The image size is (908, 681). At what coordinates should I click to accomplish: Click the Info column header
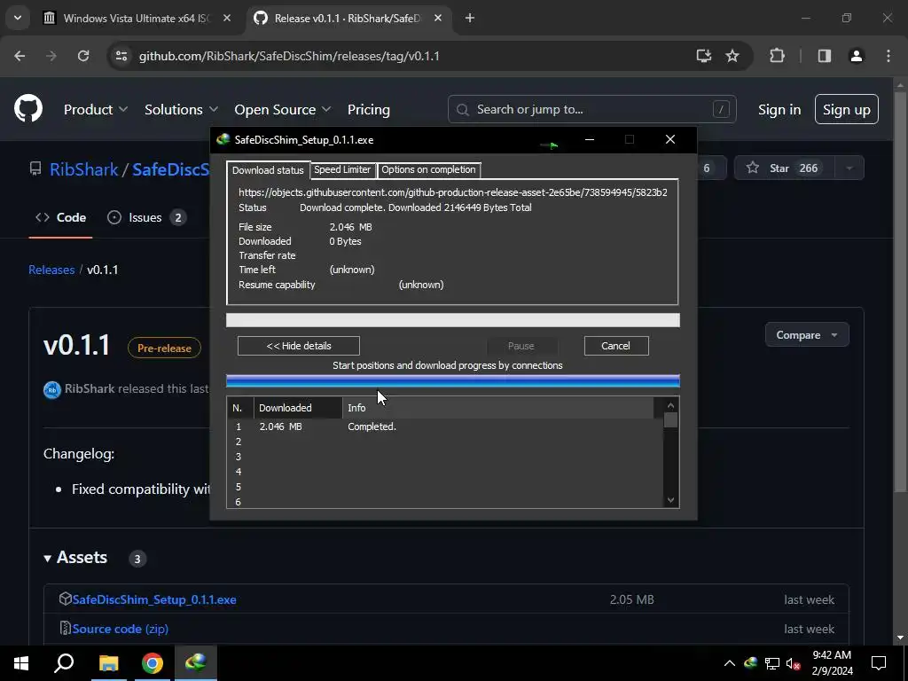click(x=498, y=408)
